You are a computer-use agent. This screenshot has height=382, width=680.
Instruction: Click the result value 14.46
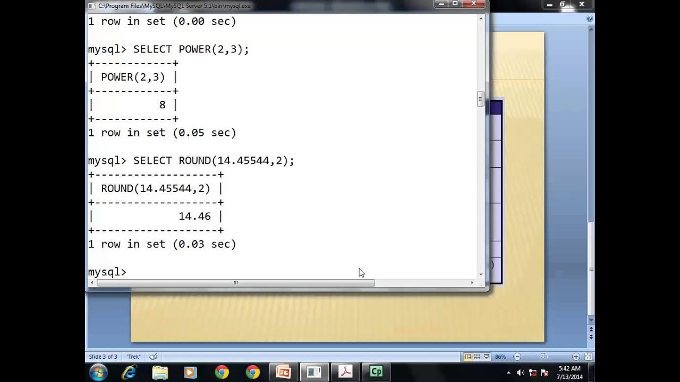point(194,216)
